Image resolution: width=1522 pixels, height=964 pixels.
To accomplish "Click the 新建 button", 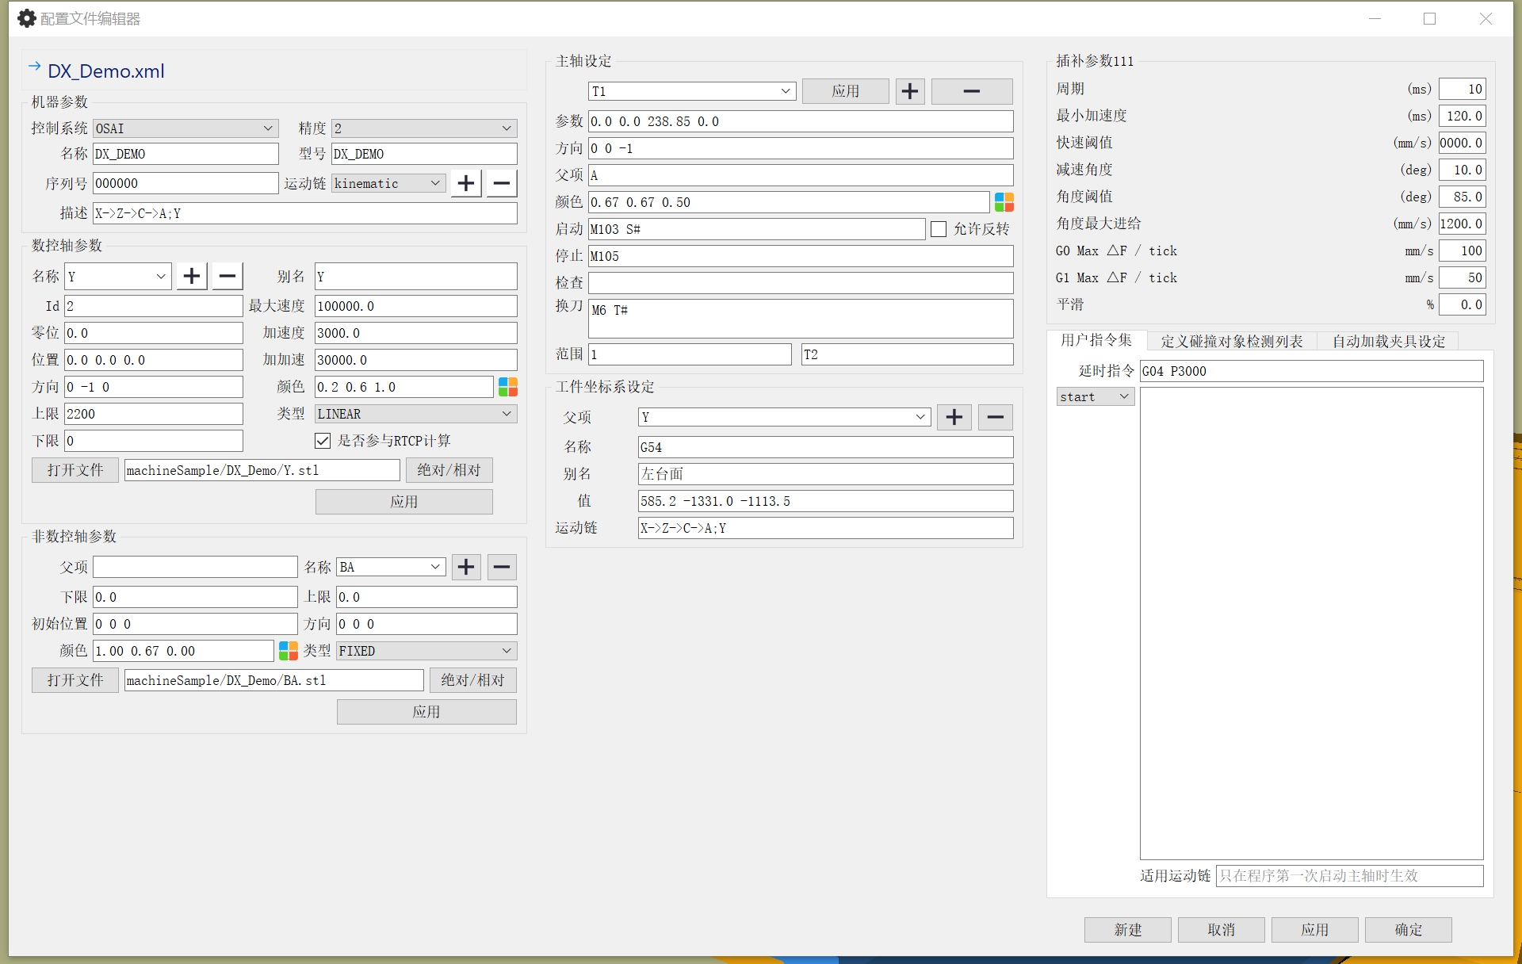I will click(x=1128, y=930).
